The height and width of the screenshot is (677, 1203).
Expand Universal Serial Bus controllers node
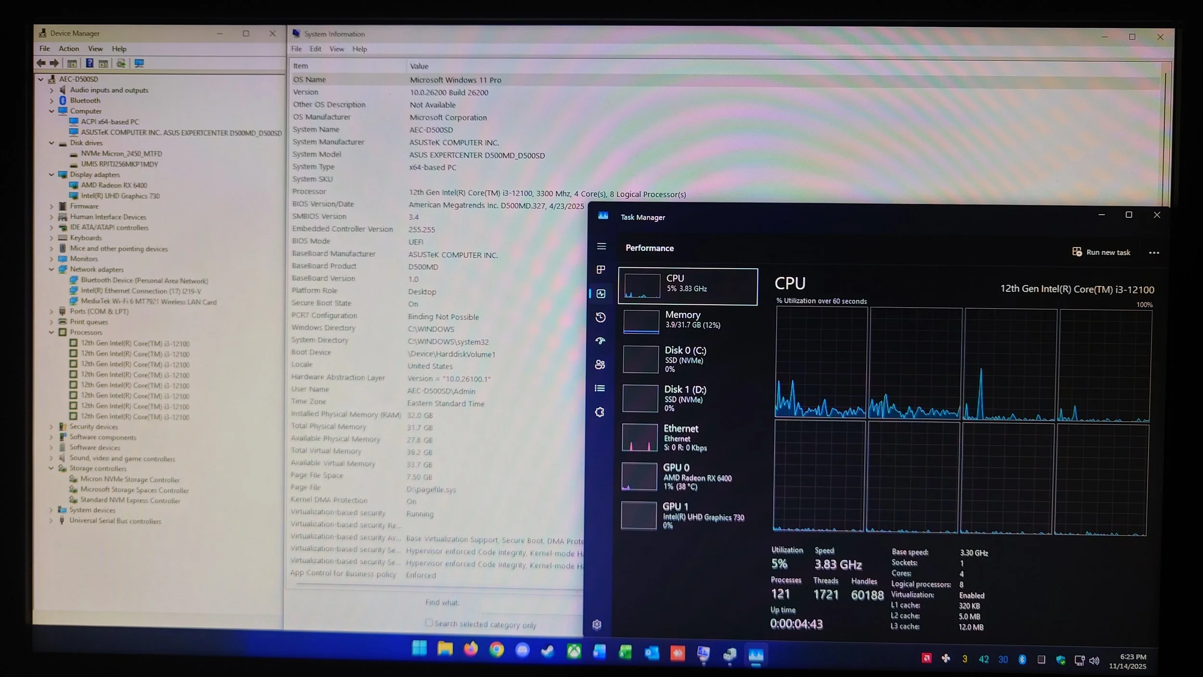pyautogui.click(x=51, y=521)
